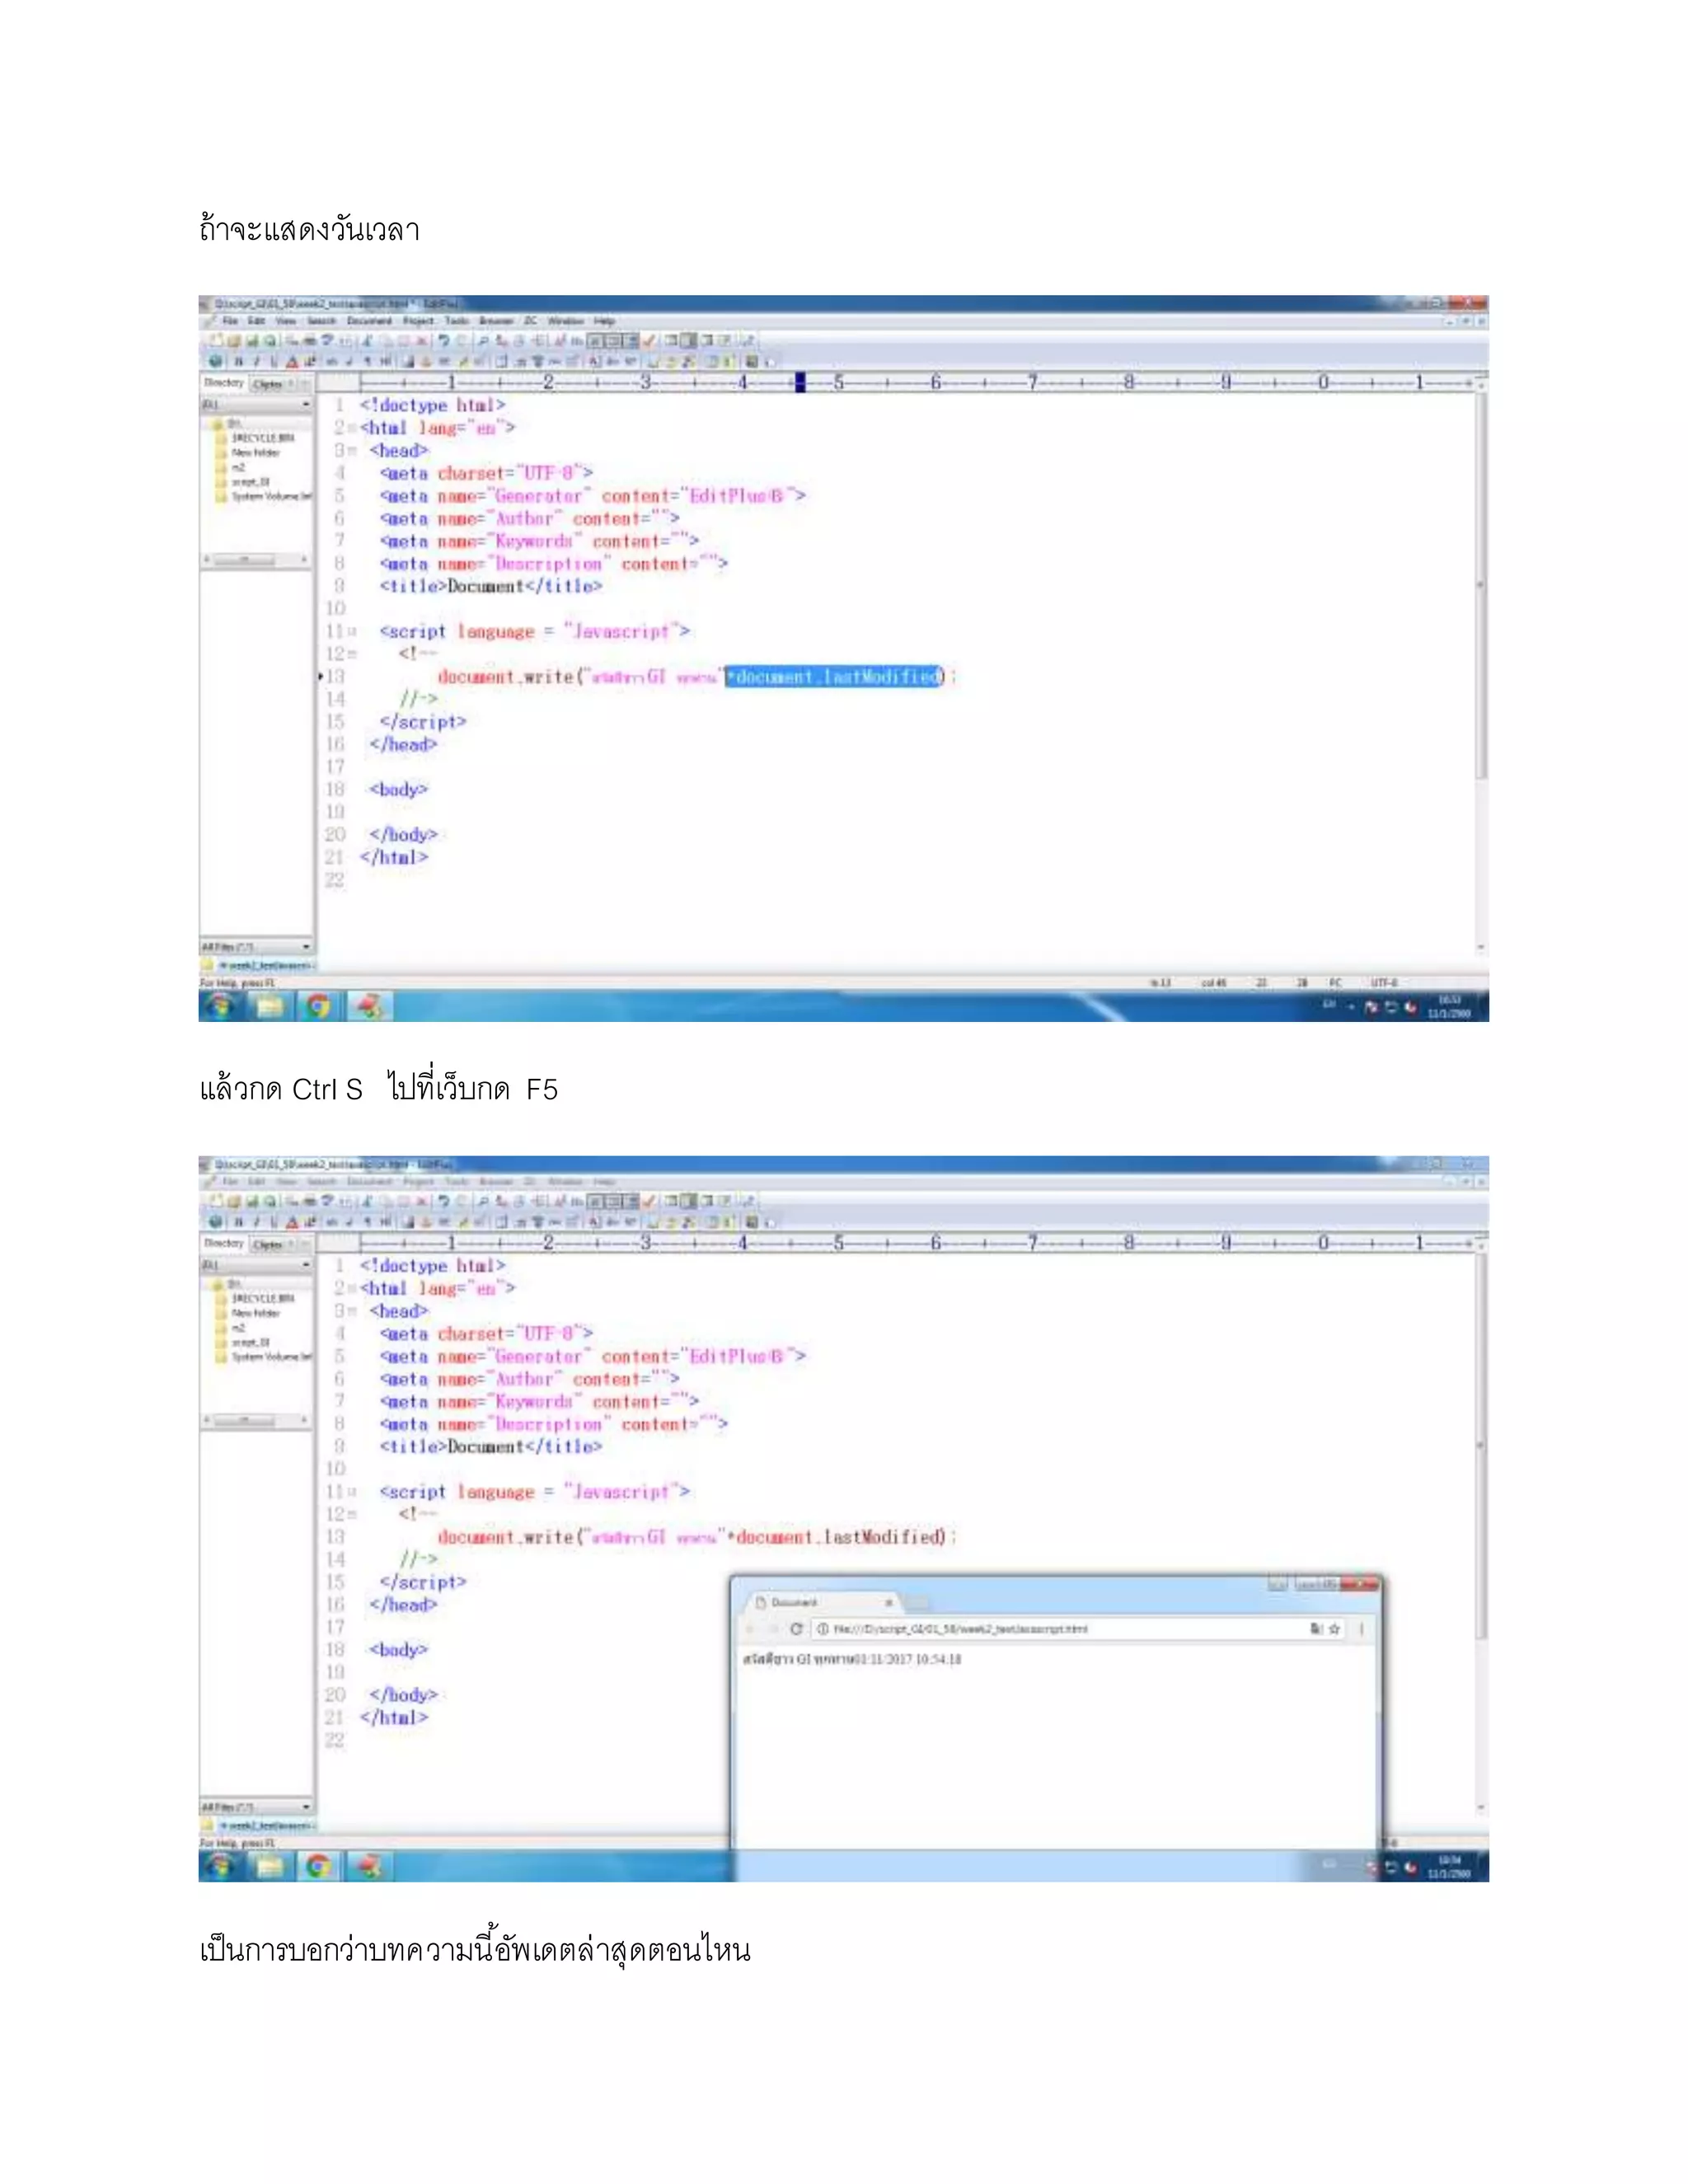Click Underline icon in highlighted-code EditPlus HTML toolbar

273,361
